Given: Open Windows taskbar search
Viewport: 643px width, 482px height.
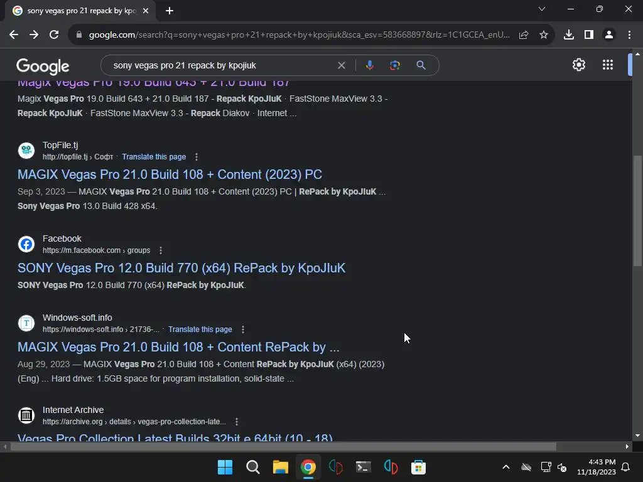Looking at the screenshot, I should tap(252, 467).
